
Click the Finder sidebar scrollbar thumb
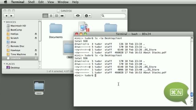tap(40, 31)
